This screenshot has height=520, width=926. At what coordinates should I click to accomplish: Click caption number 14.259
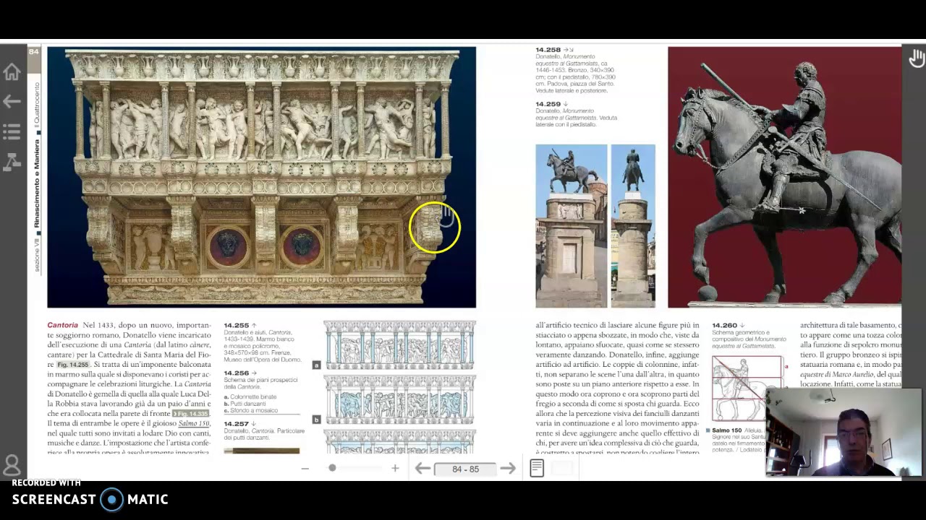point(548,104)
